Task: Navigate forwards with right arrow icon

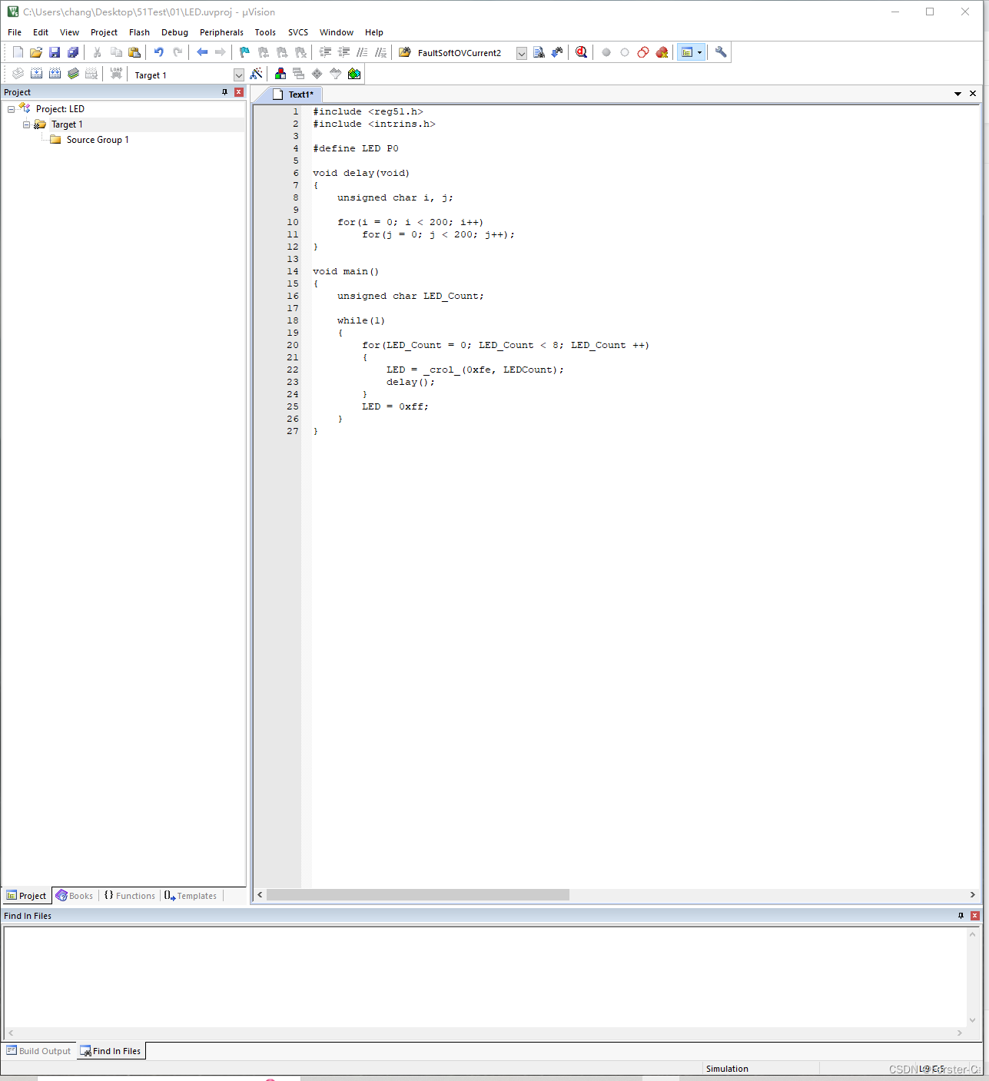Action: coord(221,52)
